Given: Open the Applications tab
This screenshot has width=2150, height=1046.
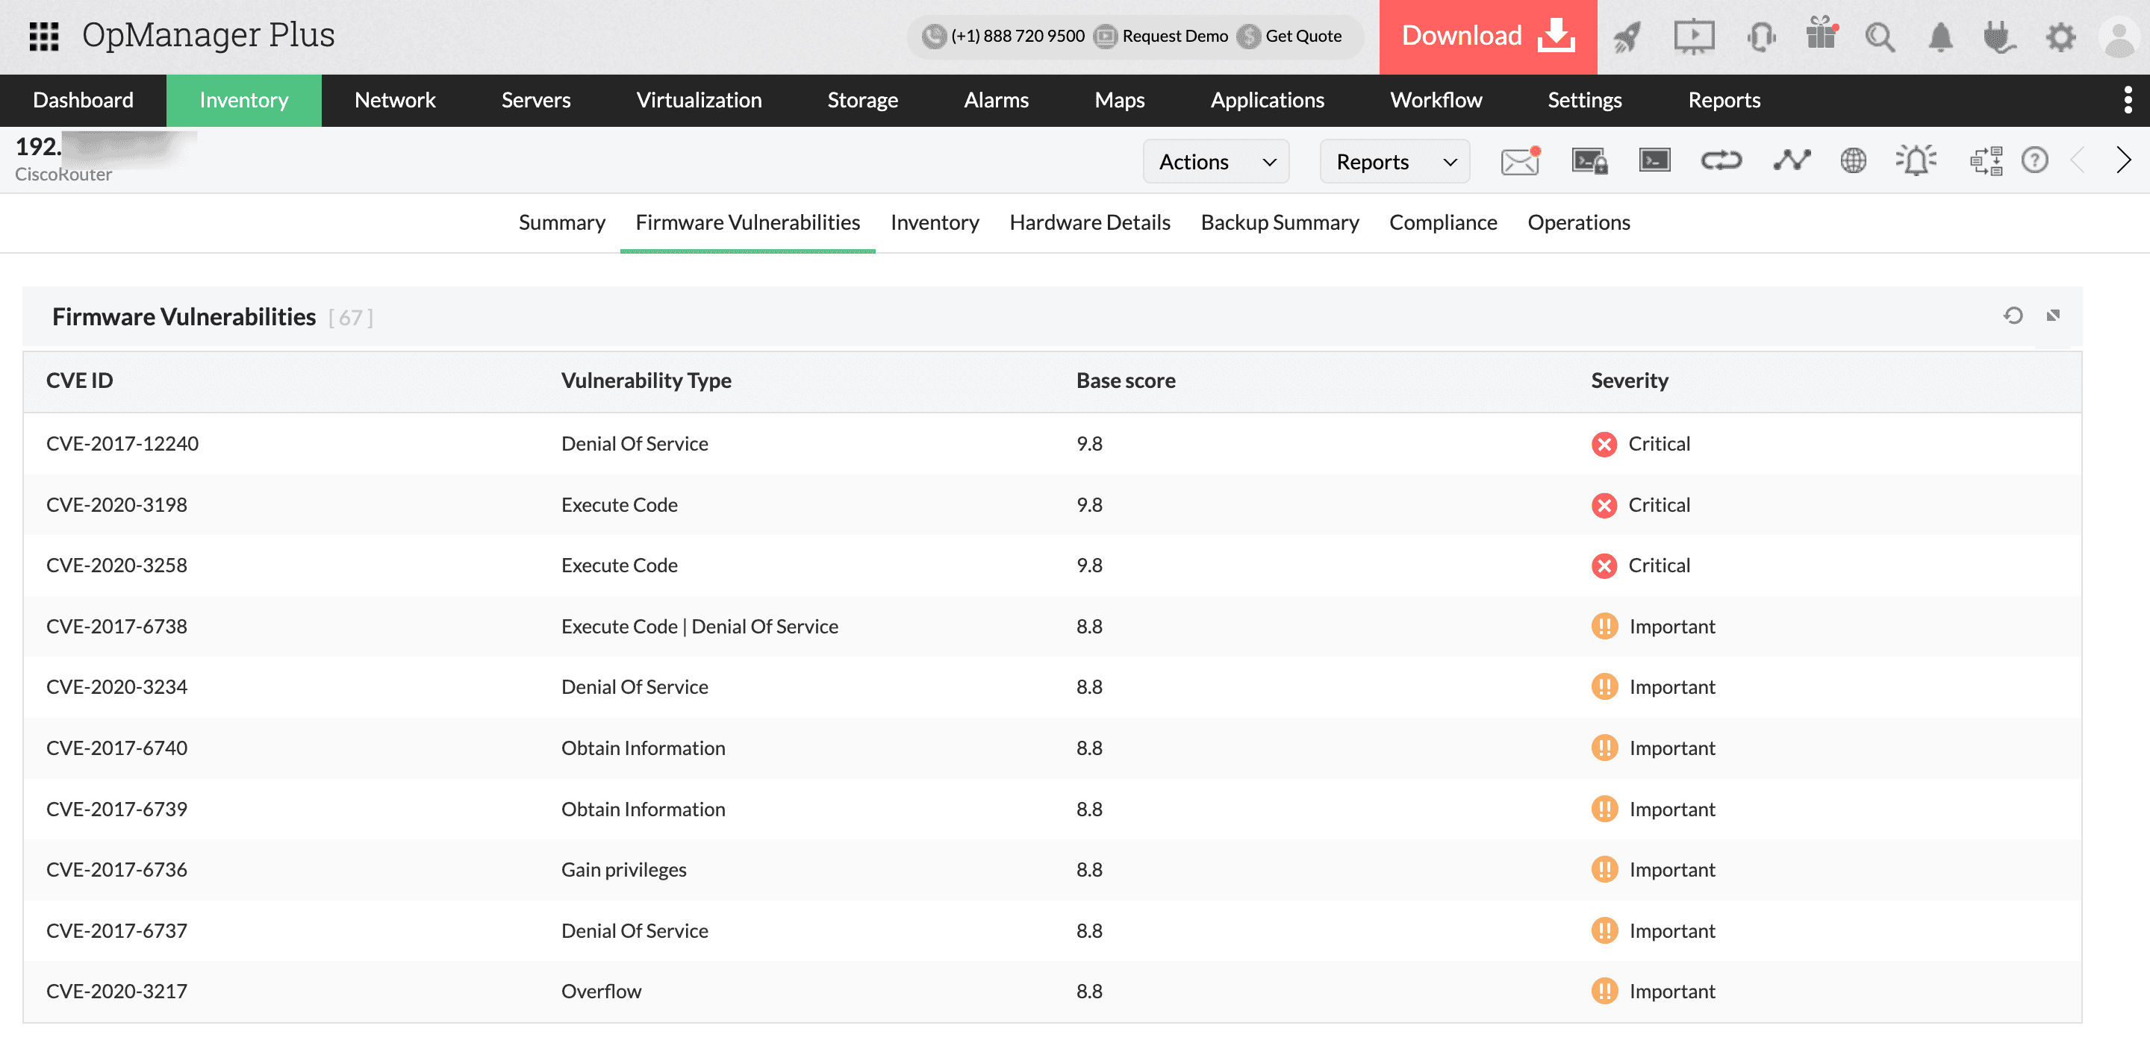Looking at the screenshot, I should coord(1267,100).
